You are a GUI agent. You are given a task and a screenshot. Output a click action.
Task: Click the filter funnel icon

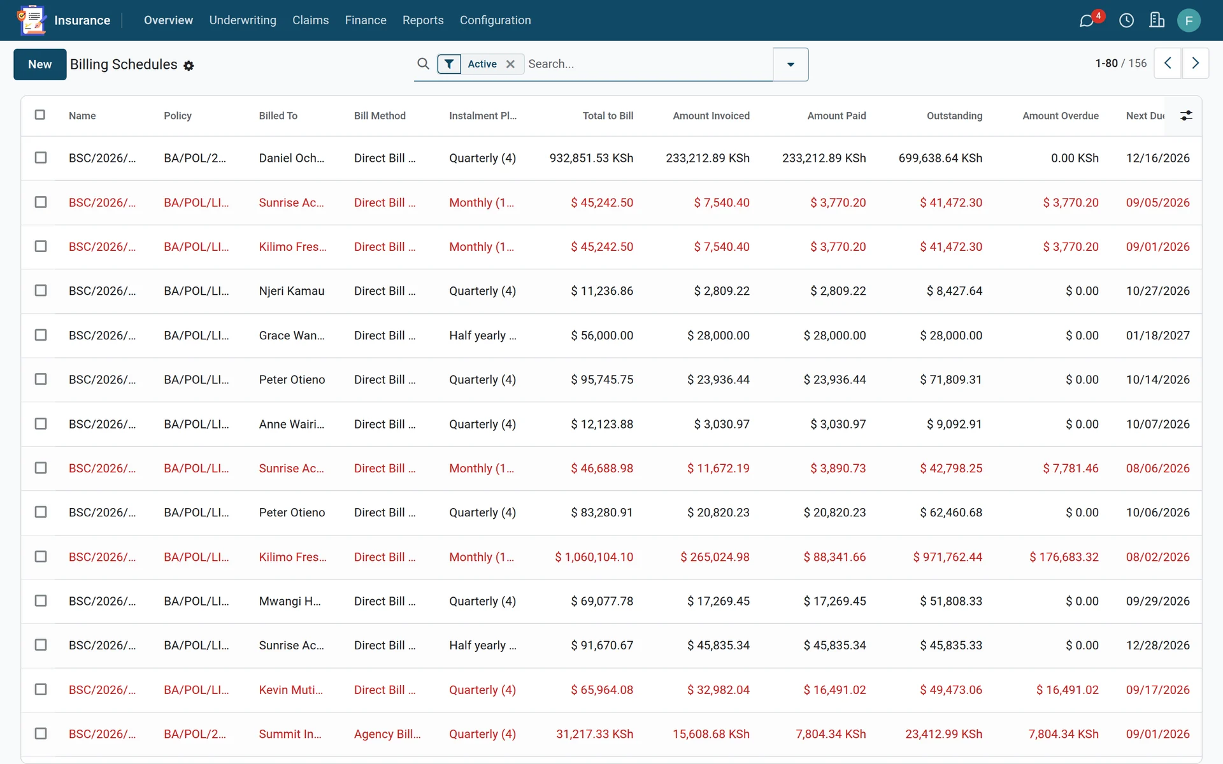pos(449,64)
